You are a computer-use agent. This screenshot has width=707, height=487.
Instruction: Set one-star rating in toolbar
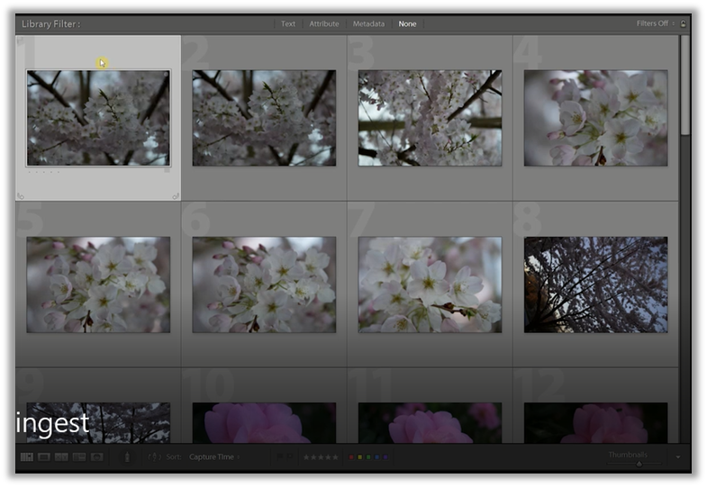coord(306,457)
